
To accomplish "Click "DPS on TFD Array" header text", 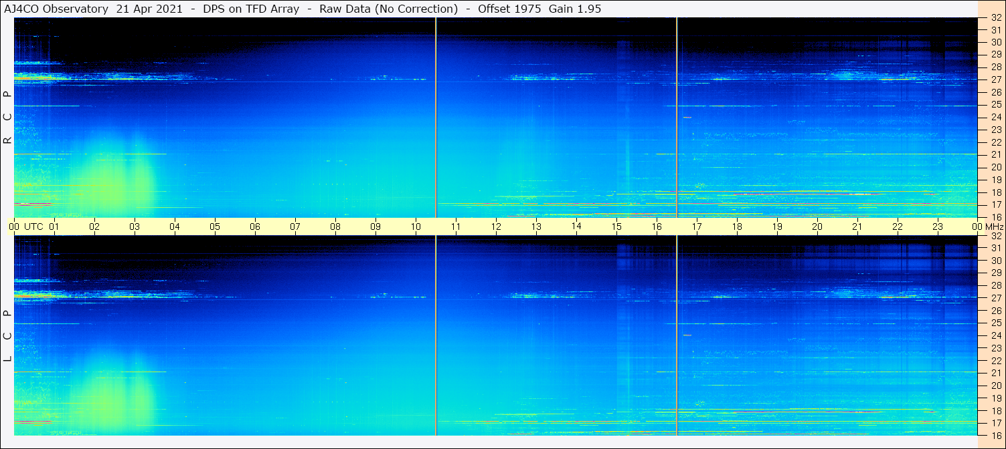I will (x=251, y=9).
